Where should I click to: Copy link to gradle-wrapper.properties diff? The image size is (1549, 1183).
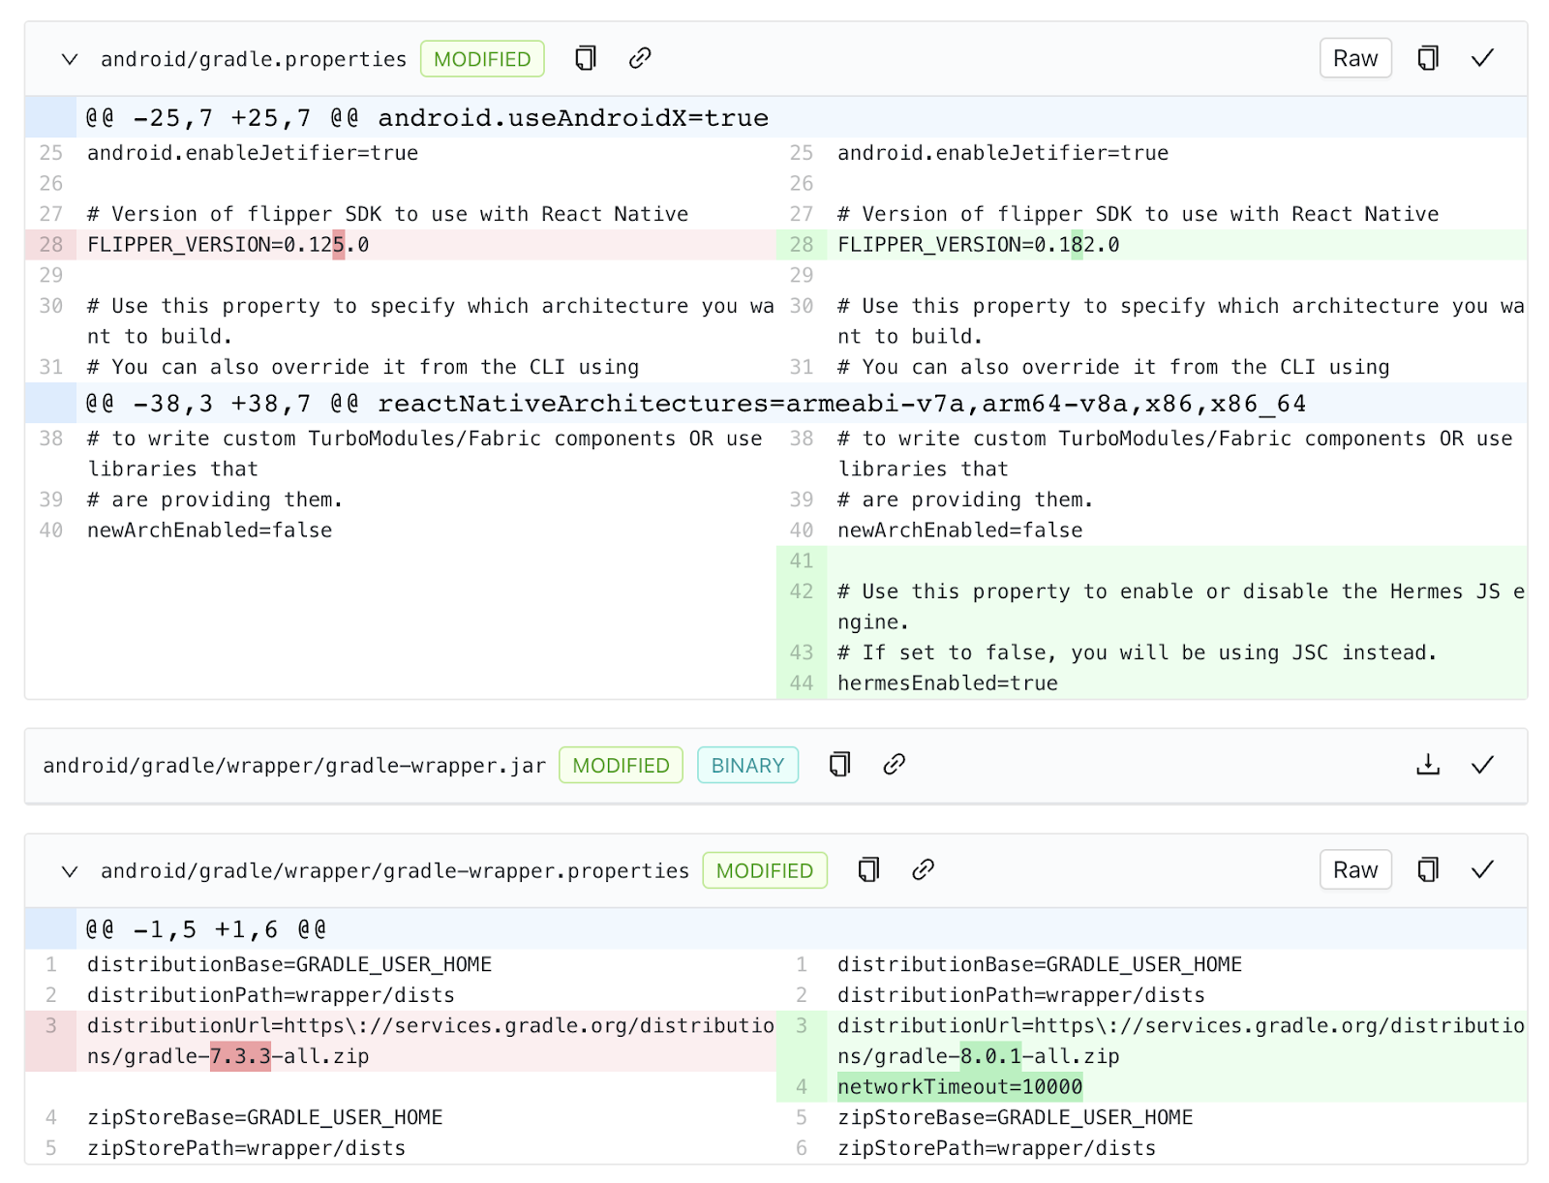(x=923, y=870)
